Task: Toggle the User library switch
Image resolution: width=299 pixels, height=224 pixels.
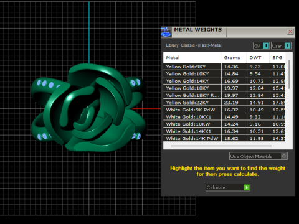Action: (281, 46)
